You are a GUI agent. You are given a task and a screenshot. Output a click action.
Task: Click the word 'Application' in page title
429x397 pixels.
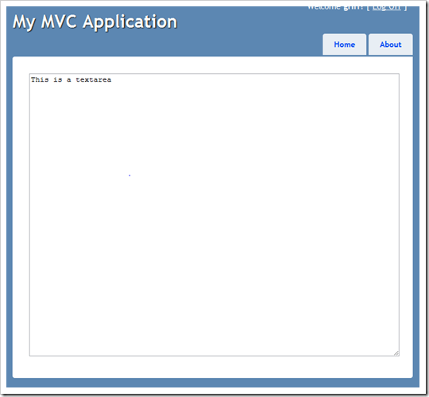coord(130,23)
